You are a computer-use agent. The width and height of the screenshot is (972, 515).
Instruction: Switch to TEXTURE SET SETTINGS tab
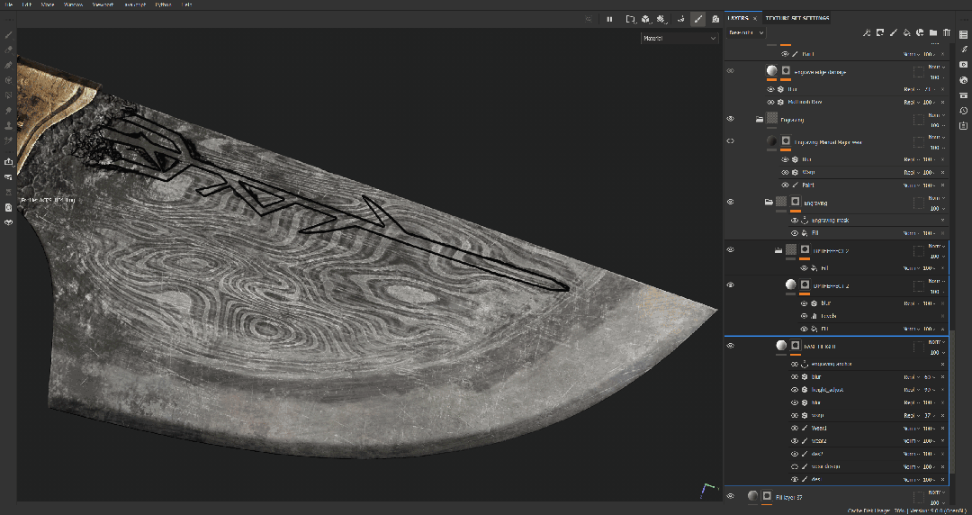[x=796, y=18]
